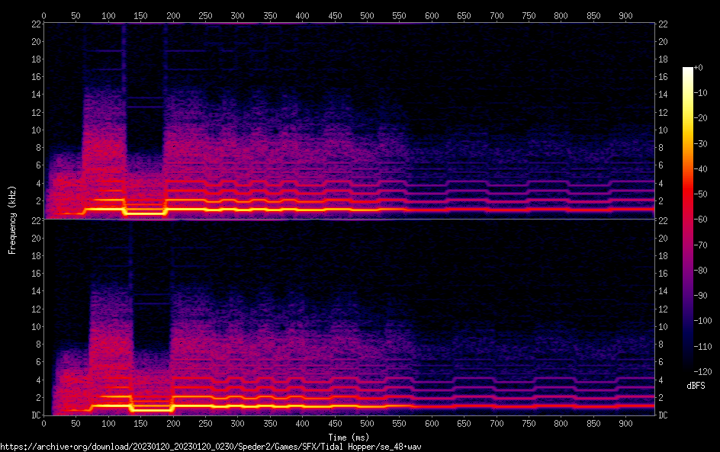This screenshot has height=452, width=720.
Task: Click the "Frequency (kHz)" vertical axis title
Action: tap(12, 220)
